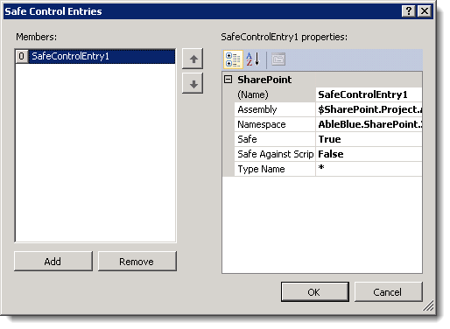Select the Type Name property label
The width and height of the screenshot is (450, 329).
click(275, 169)
